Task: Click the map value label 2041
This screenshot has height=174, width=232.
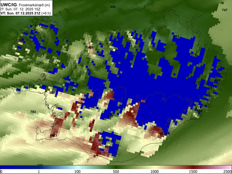Action: (163, 134)
